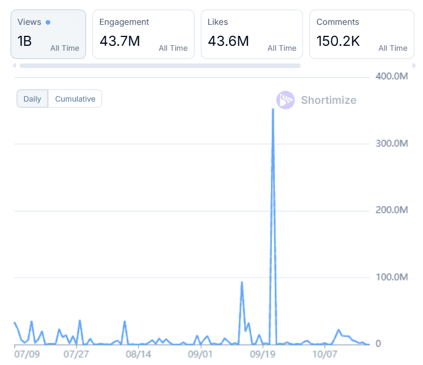423x365 pixels.
Task: Click the 400.0M y-axis label
Action: (391, 76)
